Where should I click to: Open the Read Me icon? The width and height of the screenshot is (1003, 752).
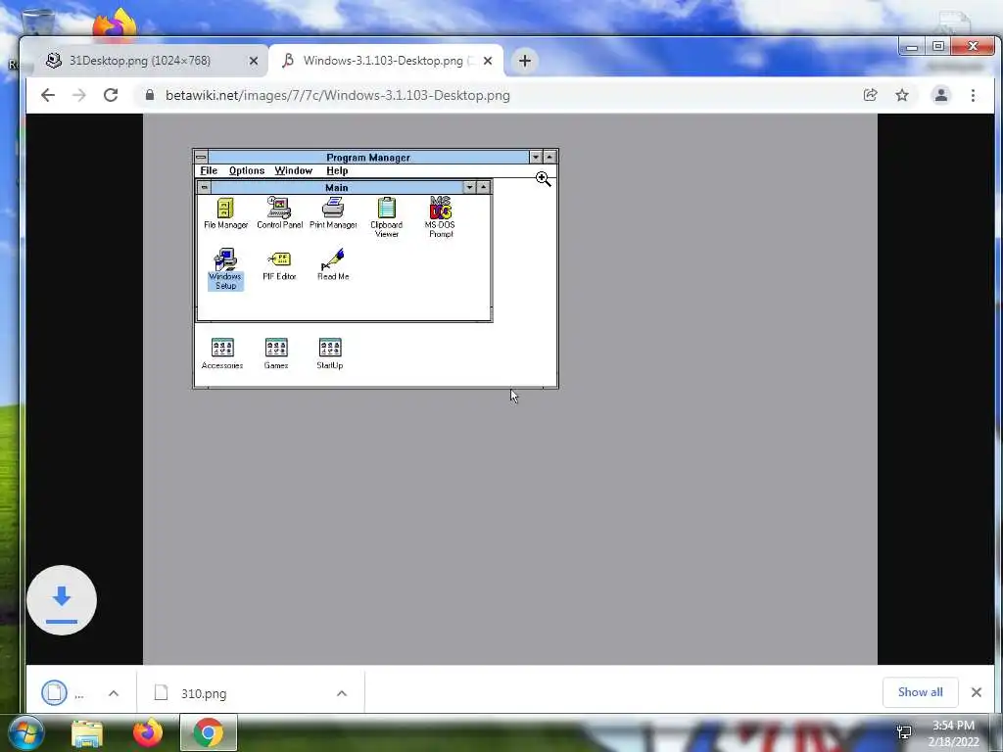click(333, 264)
